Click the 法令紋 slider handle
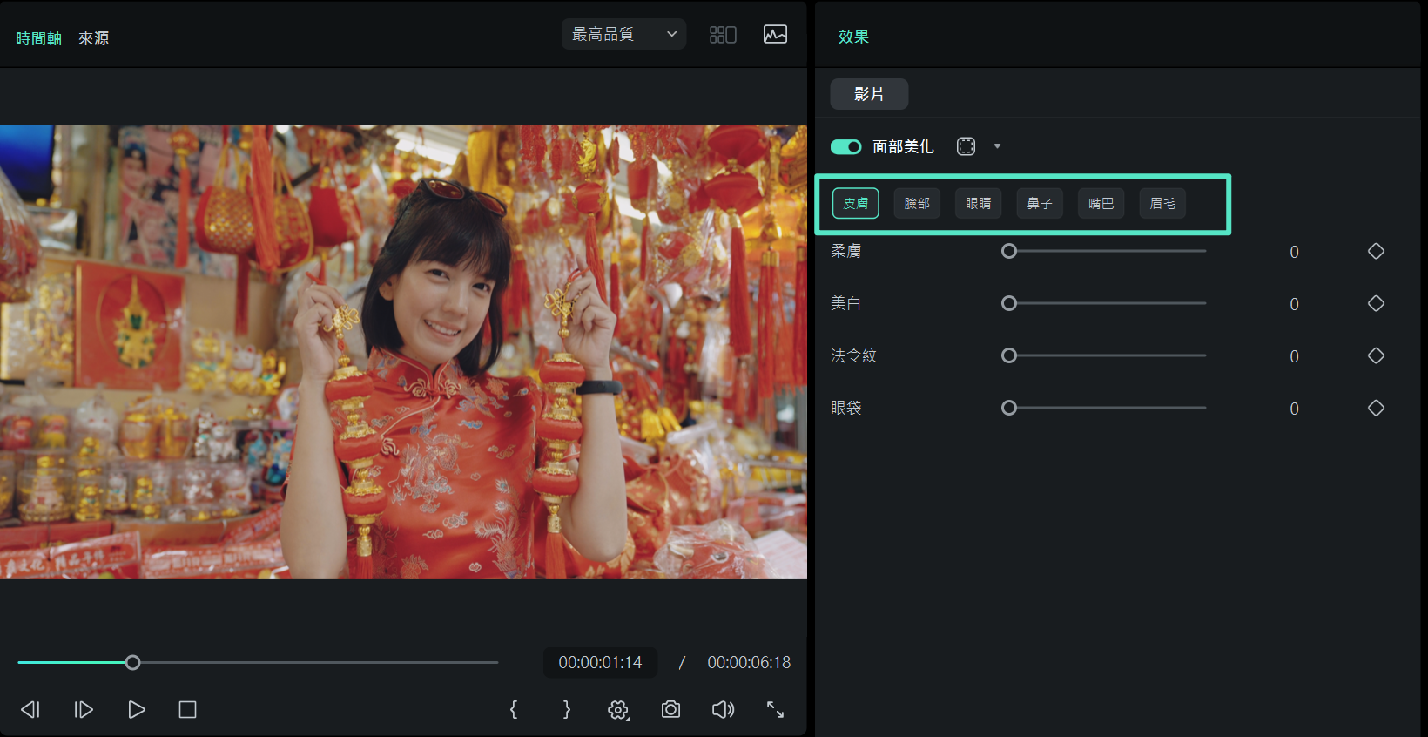Image resolution: width=1428 pixels, height=737 pixels. 1009,355
